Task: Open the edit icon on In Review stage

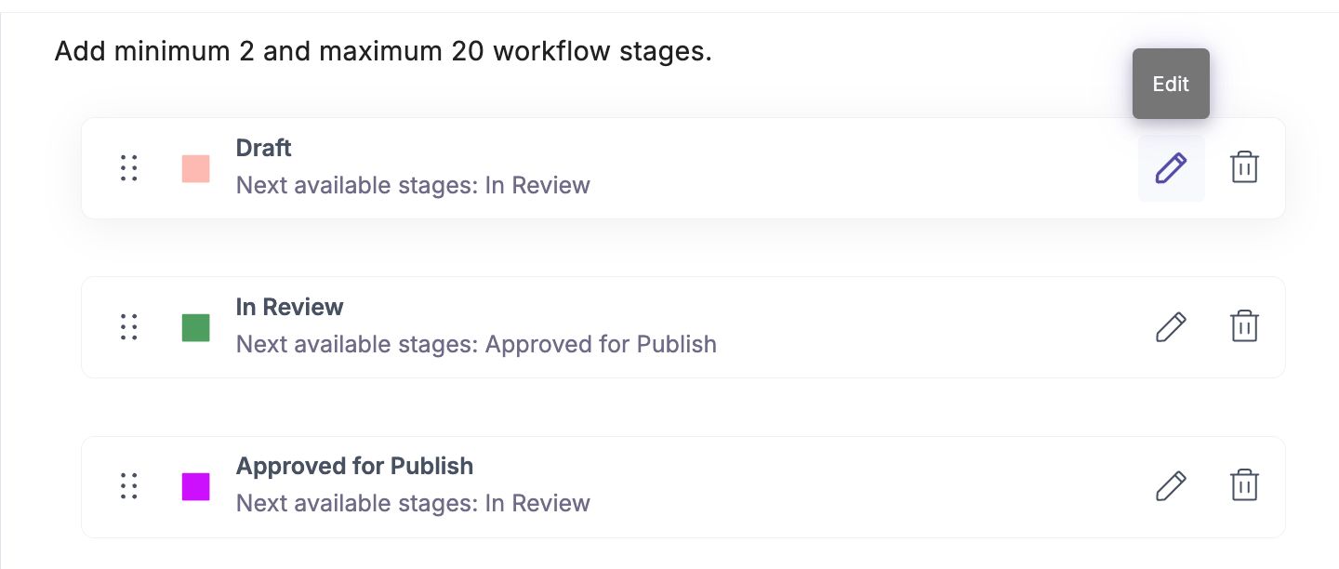Action: point(1171,326)
